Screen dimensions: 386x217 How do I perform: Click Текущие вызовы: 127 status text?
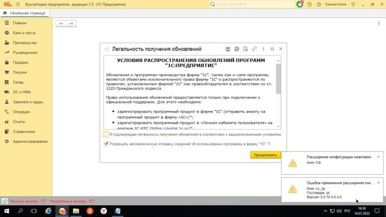pyautogui.click(x=28, y=201)
